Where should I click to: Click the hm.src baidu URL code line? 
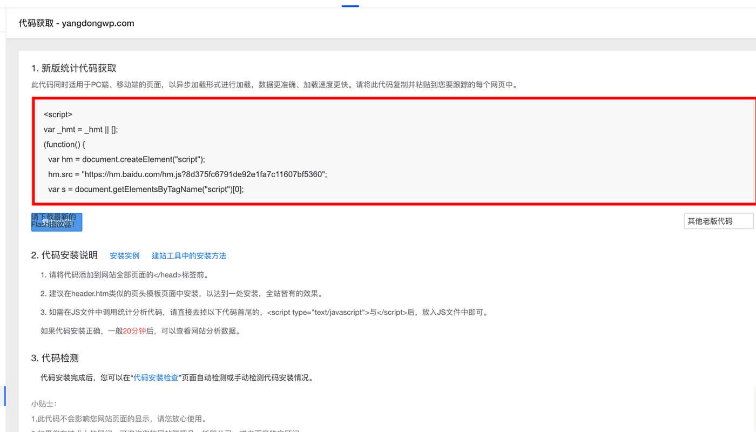(x=187, y=174)
